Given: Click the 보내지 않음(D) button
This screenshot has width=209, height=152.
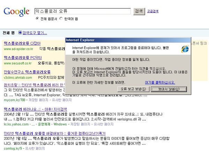Looking at the screenshot, I should tap(169, 89).
